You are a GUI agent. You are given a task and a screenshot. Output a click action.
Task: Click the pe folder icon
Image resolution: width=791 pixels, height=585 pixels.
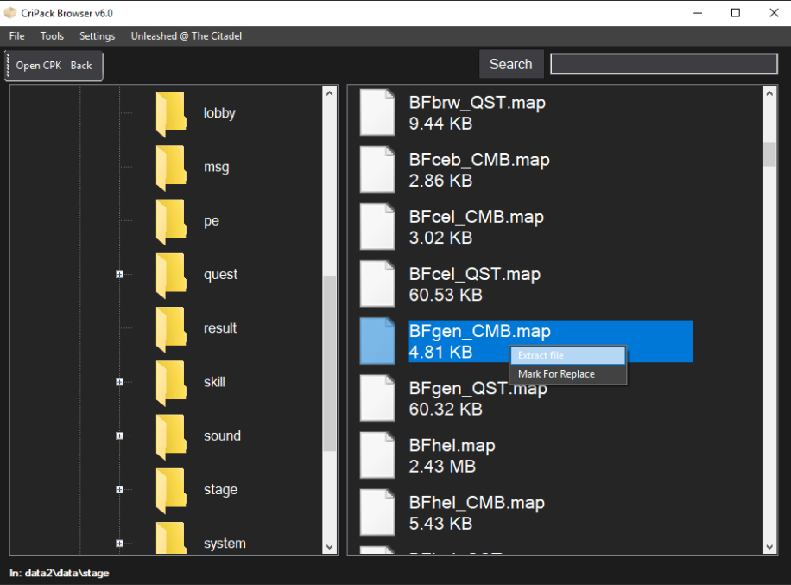[171, 221]
